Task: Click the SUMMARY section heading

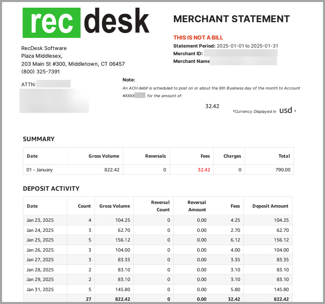Action: pos(38,139)
